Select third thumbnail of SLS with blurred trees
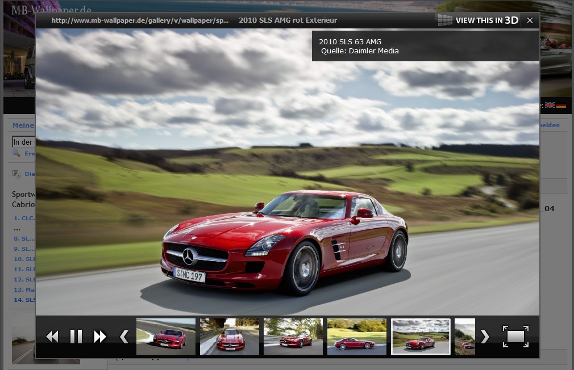Screen dimensions: 574x370 (293, 337)
